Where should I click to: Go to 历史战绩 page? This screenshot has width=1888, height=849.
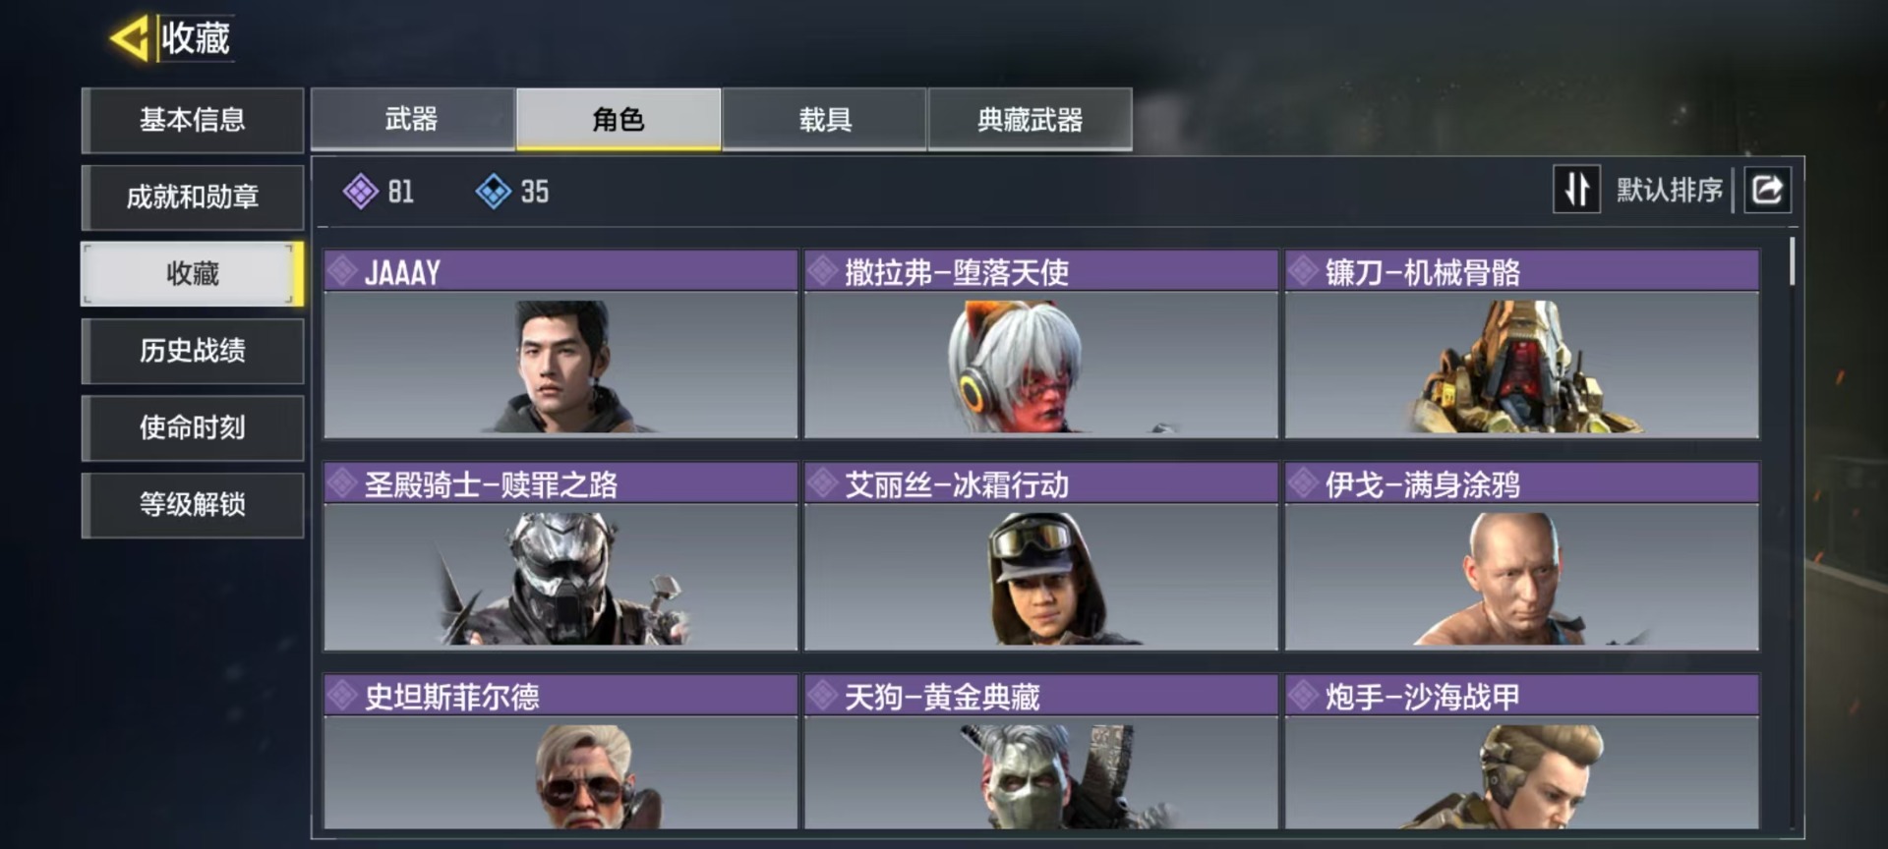(193, 350)
